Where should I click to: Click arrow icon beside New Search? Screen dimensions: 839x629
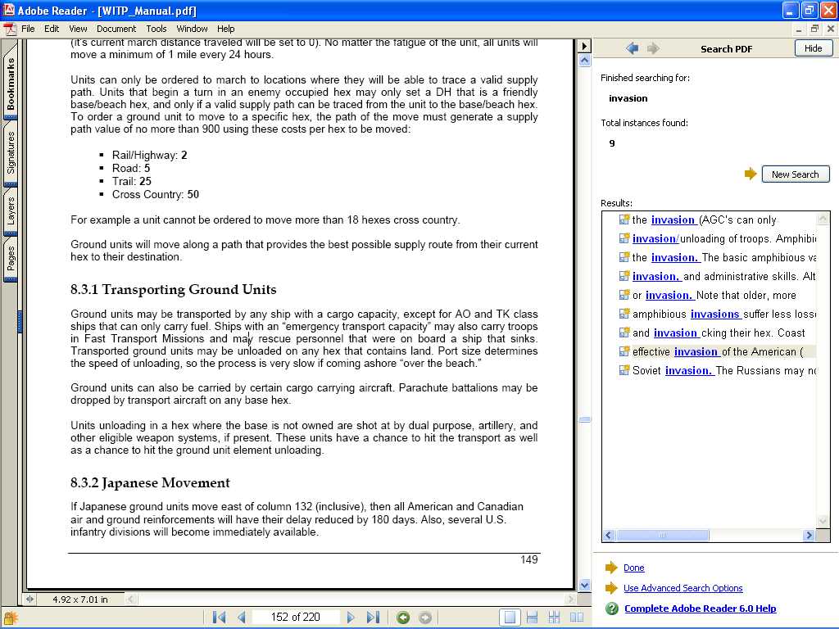[751, 174]
